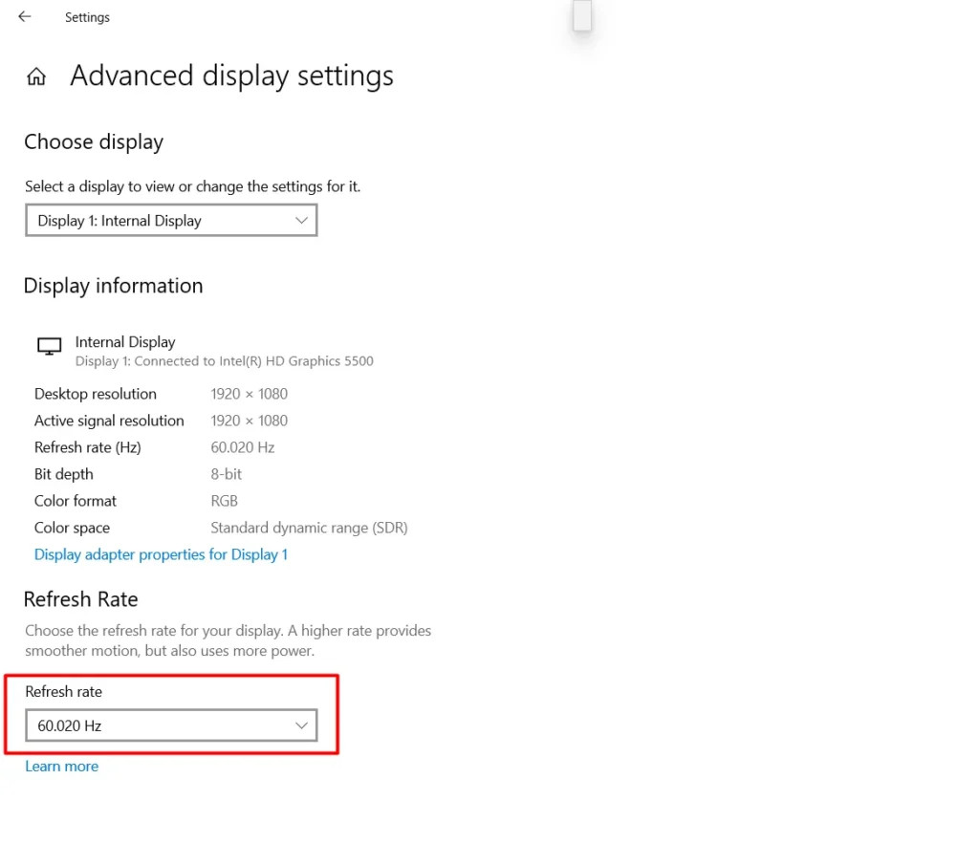Click the Advanced display settings heading
Viewport: 979px width, 844px height.
pyautogui.click(x=231, y=76)
